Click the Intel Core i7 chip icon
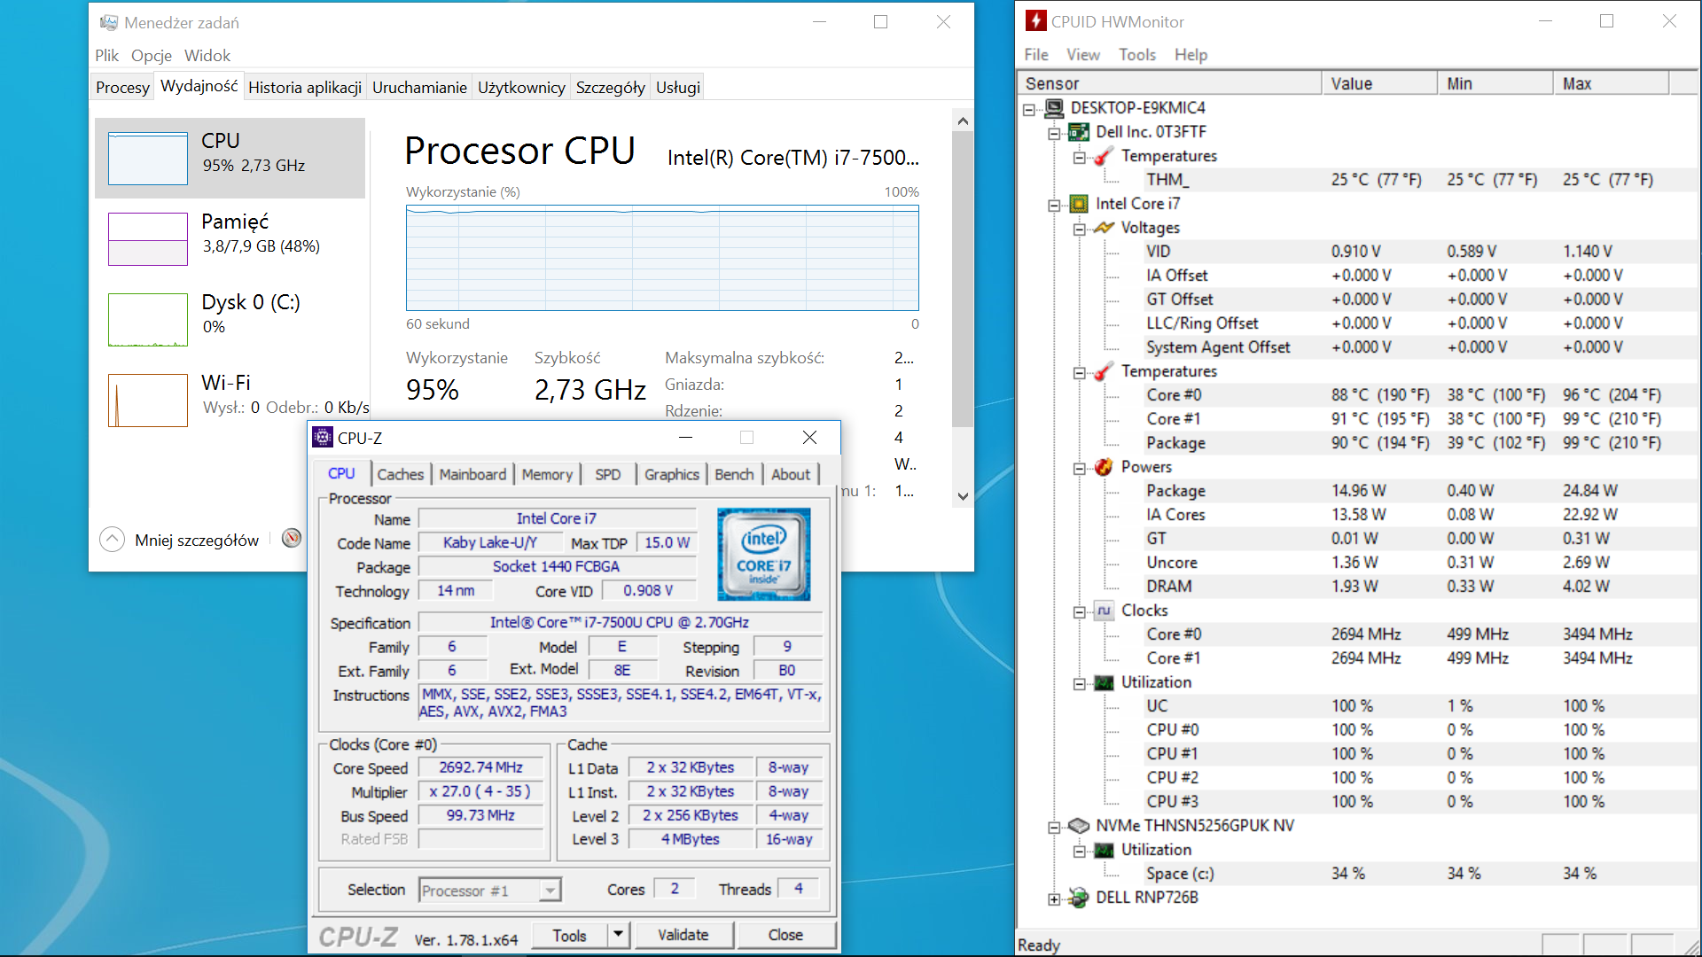 point(1079,204)
